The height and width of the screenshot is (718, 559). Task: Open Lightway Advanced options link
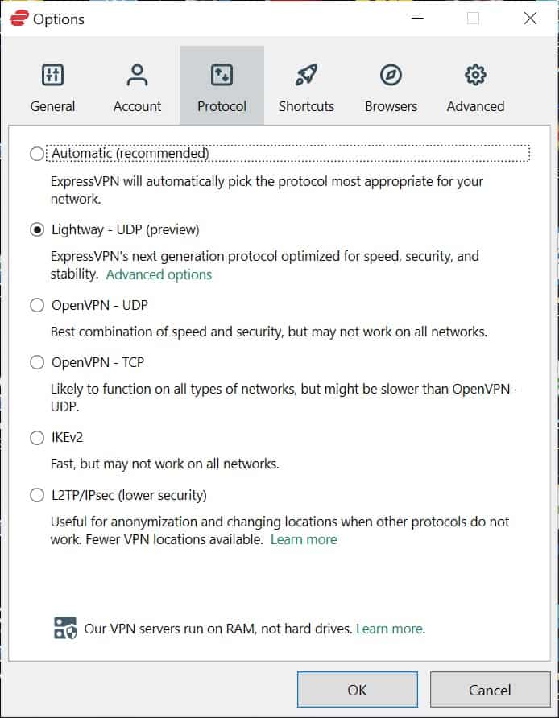point(159,274)
